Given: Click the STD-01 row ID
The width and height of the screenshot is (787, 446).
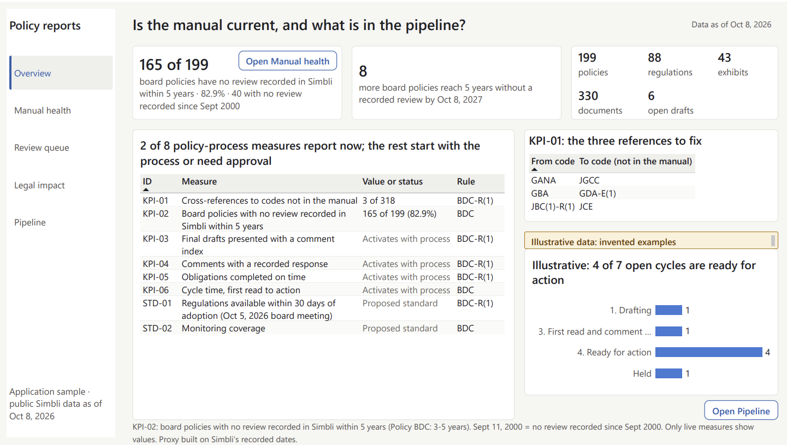Looking at the screenshot, I should [156, 303].
